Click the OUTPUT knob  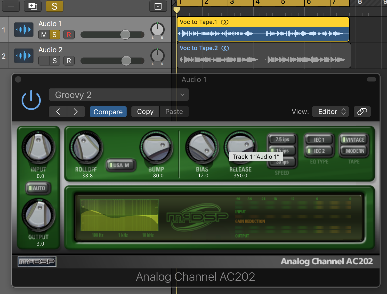point(38,215)
